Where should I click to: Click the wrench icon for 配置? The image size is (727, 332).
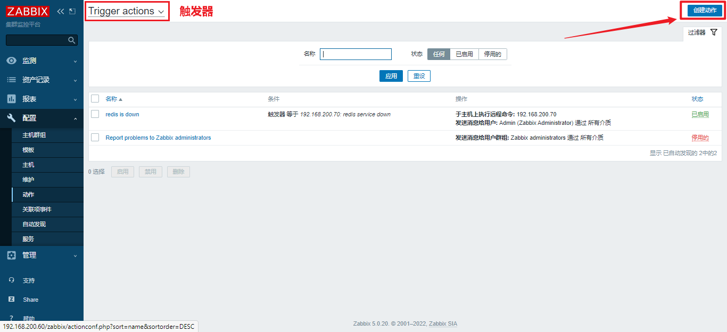point(11,118)
